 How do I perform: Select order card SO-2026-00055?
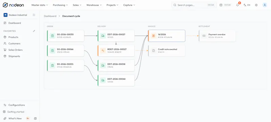(x=65, y=66)
